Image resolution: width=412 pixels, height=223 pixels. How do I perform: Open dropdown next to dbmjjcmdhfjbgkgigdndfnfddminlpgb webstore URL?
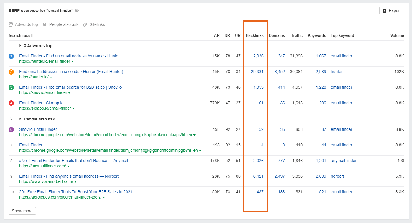pos(200,151)
